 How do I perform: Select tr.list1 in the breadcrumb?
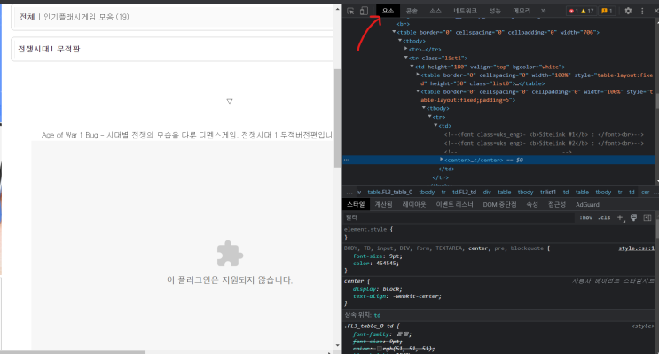coord(547,193)
